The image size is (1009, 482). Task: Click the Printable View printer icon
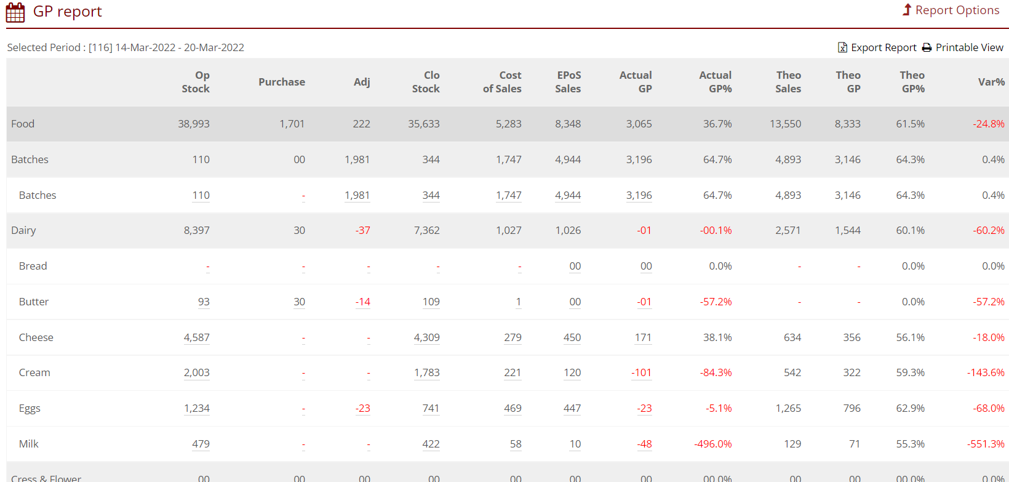pyautogui.click(x=927, y=47)
